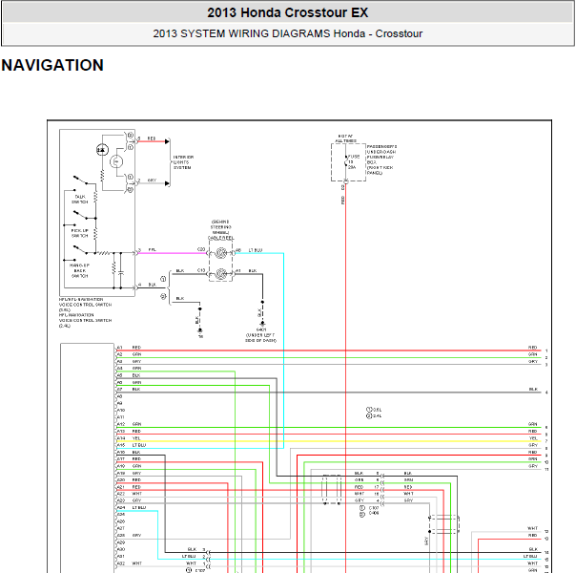
Task: Click the passenger's under-dash fuse/relay box label
Action: coord(381,159)
